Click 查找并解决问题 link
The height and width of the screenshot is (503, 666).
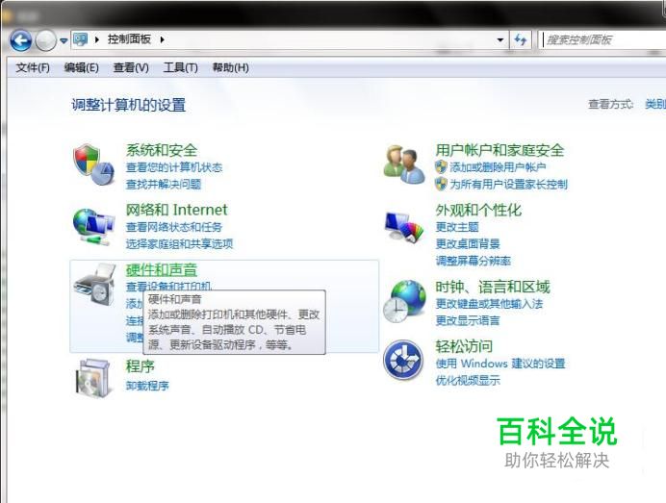[164, 185]
